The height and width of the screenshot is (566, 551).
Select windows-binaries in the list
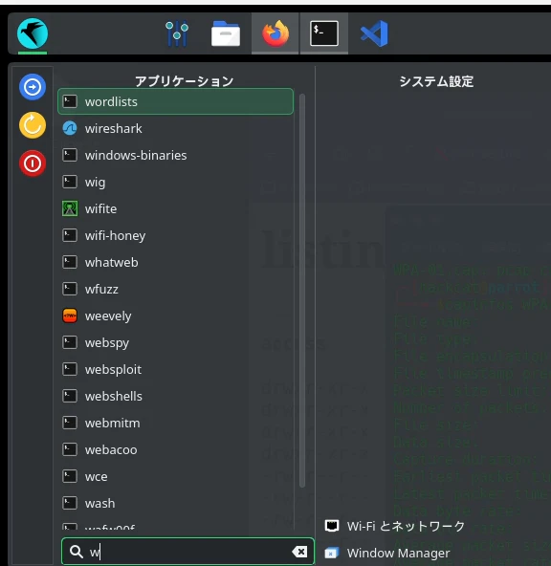[x=175, y=155]
